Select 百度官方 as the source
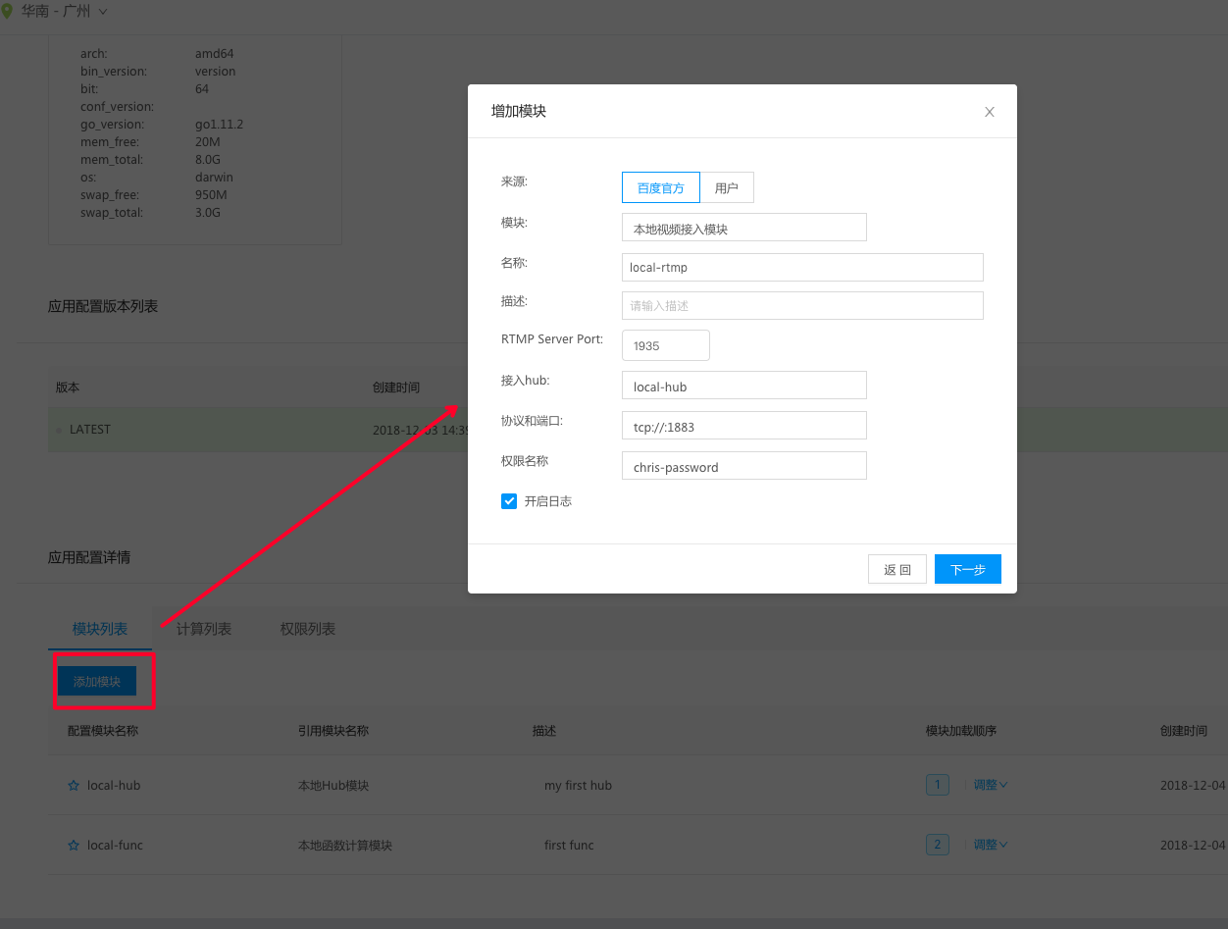1228x929 pixels. click(x=661, y=187)
